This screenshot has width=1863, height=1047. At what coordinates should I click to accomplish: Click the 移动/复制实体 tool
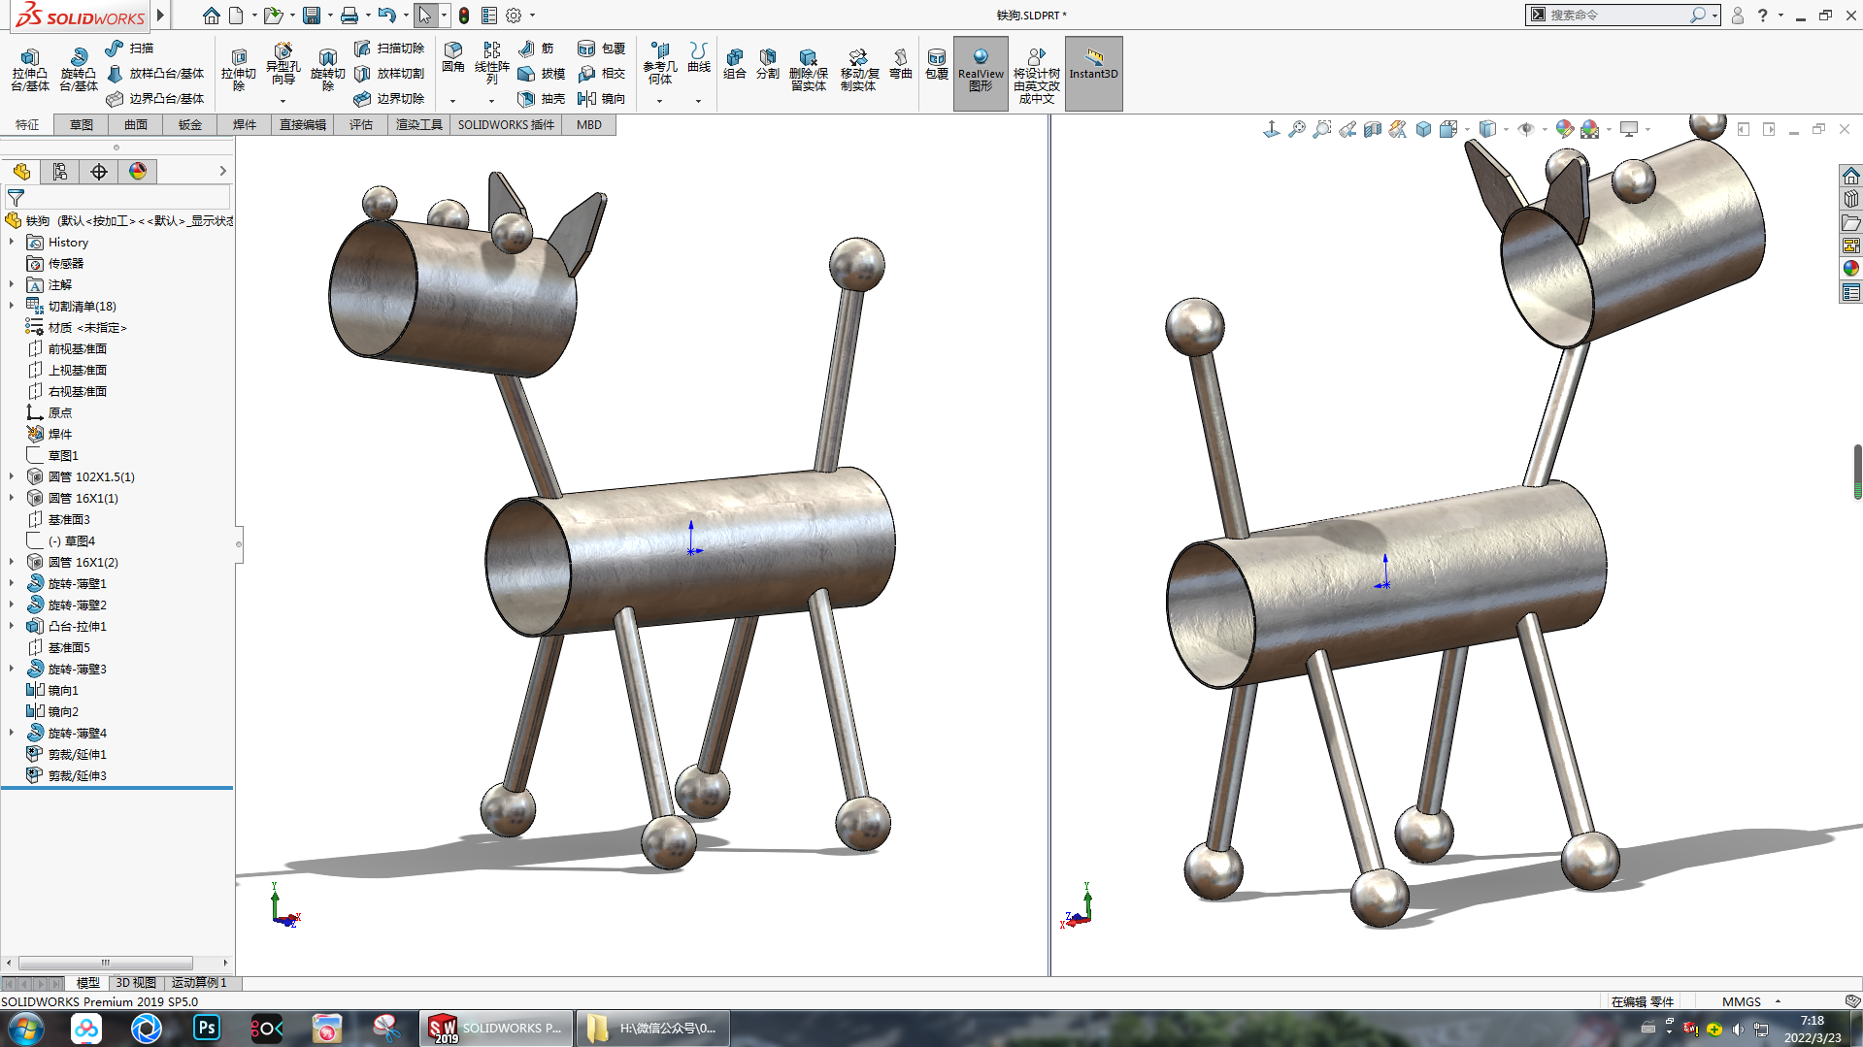[859, 70]
